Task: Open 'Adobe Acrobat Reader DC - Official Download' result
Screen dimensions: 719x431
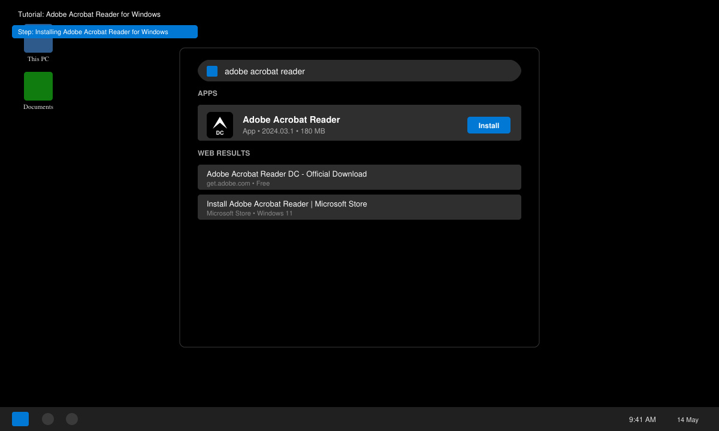Action: tap(359, 177)
